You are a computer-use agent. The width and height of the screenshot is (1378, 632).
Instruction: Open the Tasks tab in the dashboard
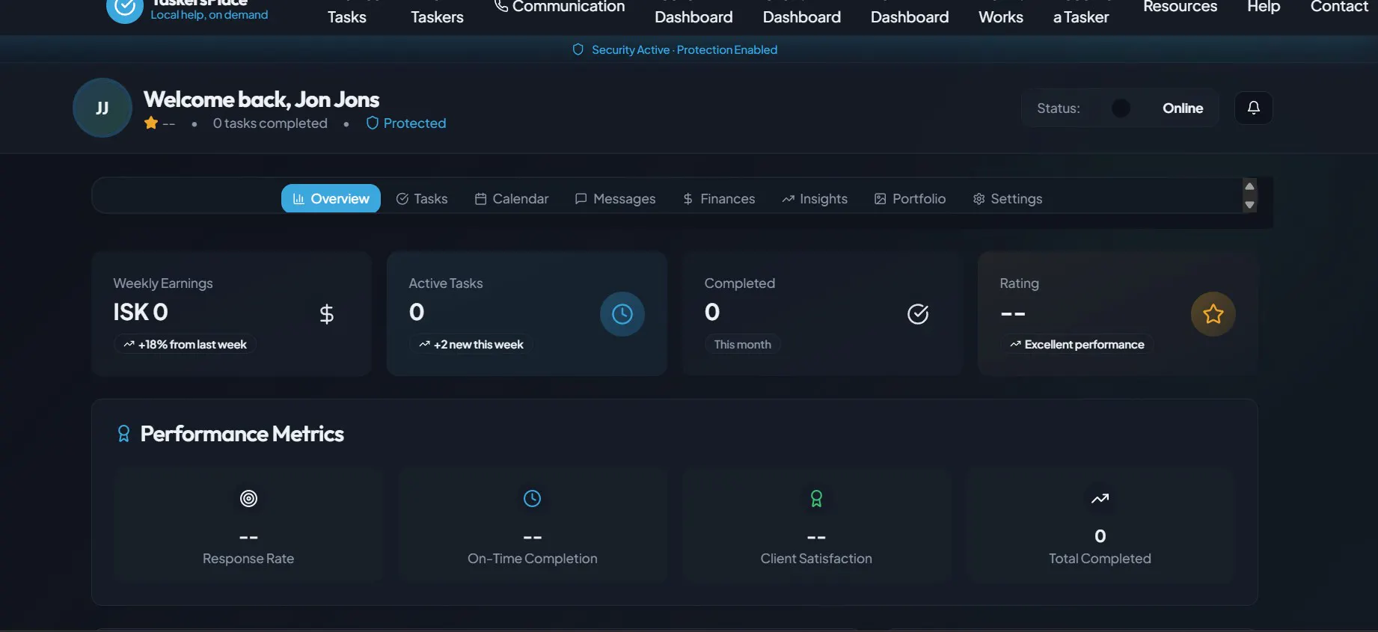422,198
